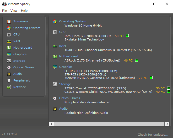Click the horizontal scrollbar thumb
Screen dimensions: 173x138
pyautogui.click(x=109, y=124)
